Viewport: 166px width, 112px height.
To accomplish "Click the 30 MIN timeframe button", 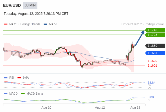I will (30, 5).
